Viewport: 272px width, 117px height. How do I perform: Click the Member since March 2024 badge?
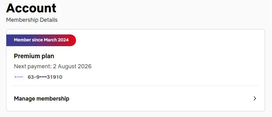(x=41, y=40)
